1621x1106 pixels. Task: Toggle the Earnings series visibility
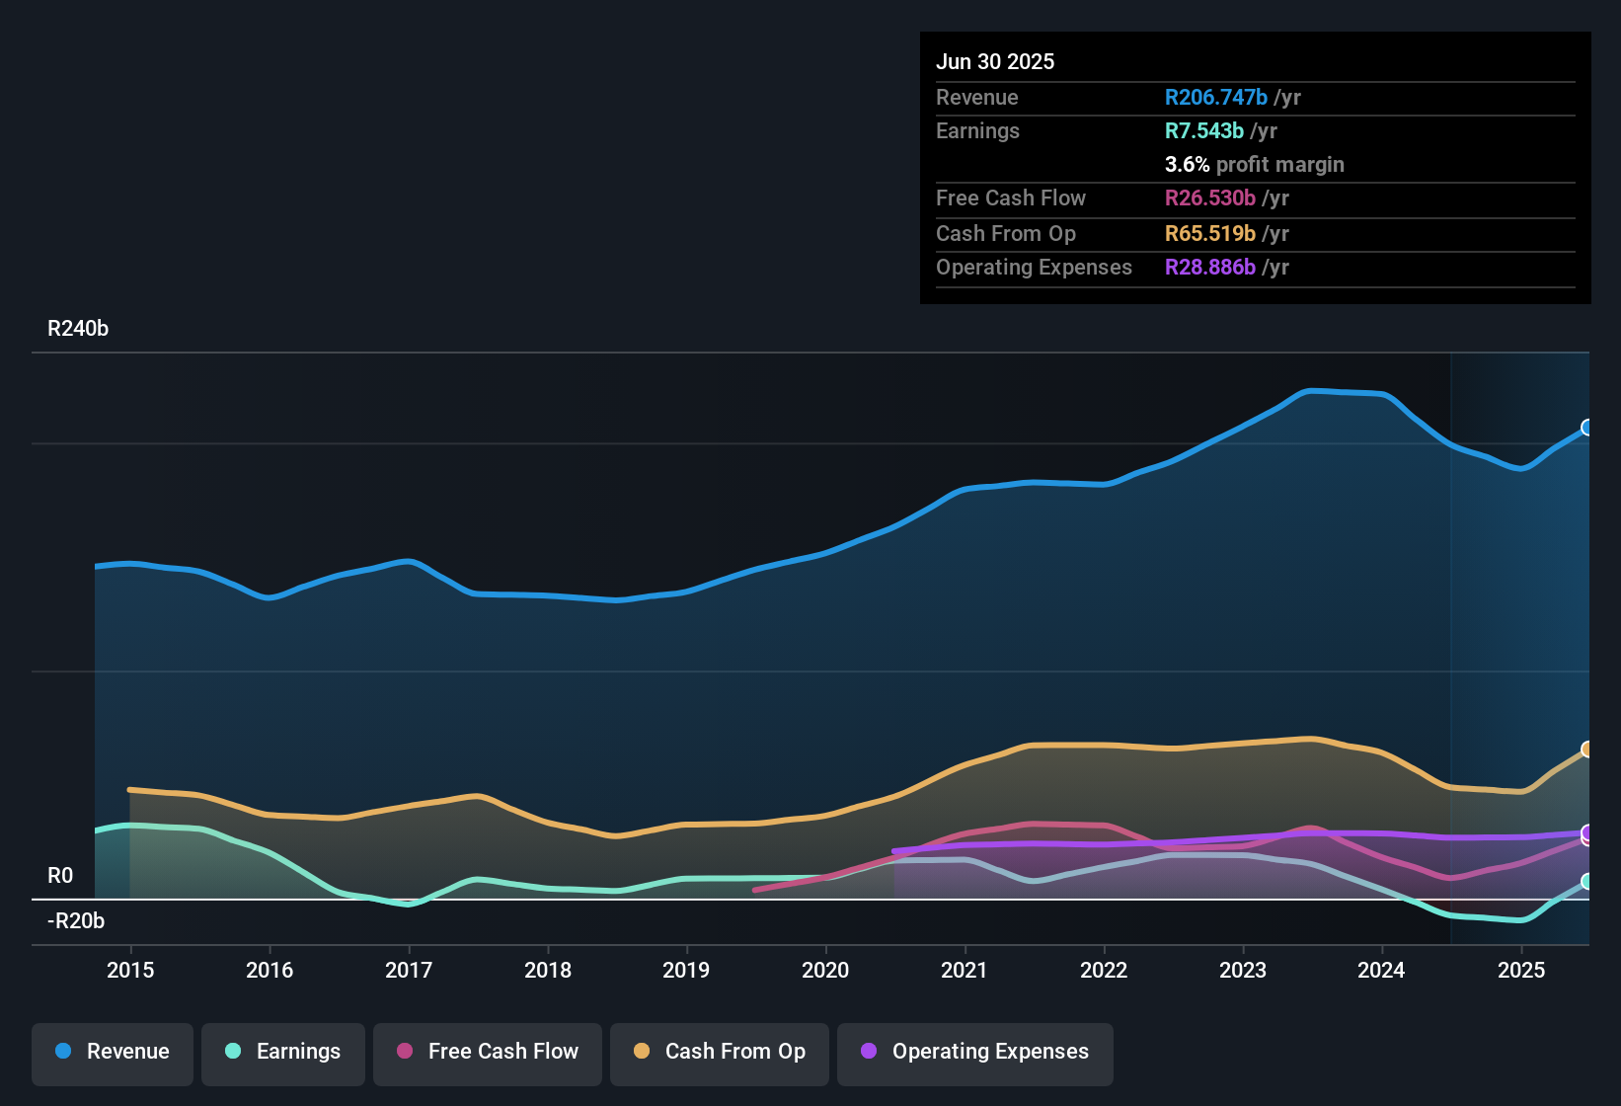pos(282,1052)
